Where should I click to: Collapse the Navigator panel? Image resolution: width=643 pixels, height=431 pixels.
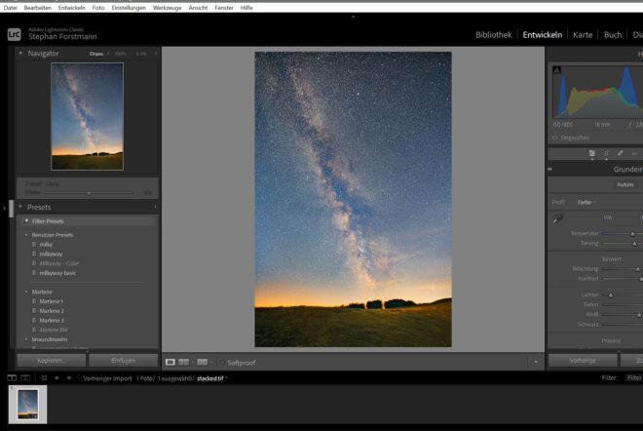tap(20, 53)
